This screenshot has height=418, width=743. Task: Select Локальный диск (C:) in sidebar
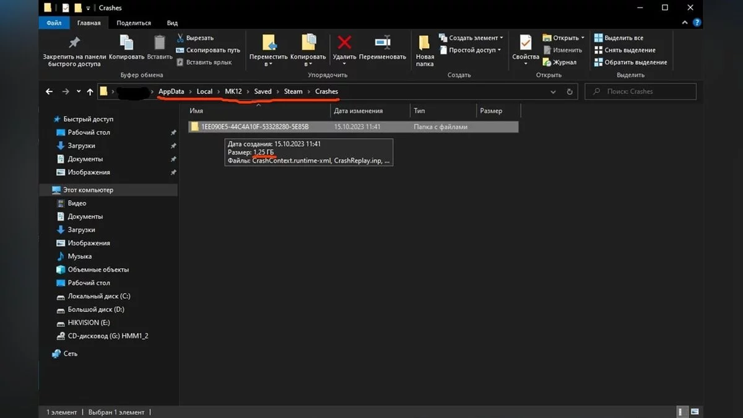(x=99, y=296)
